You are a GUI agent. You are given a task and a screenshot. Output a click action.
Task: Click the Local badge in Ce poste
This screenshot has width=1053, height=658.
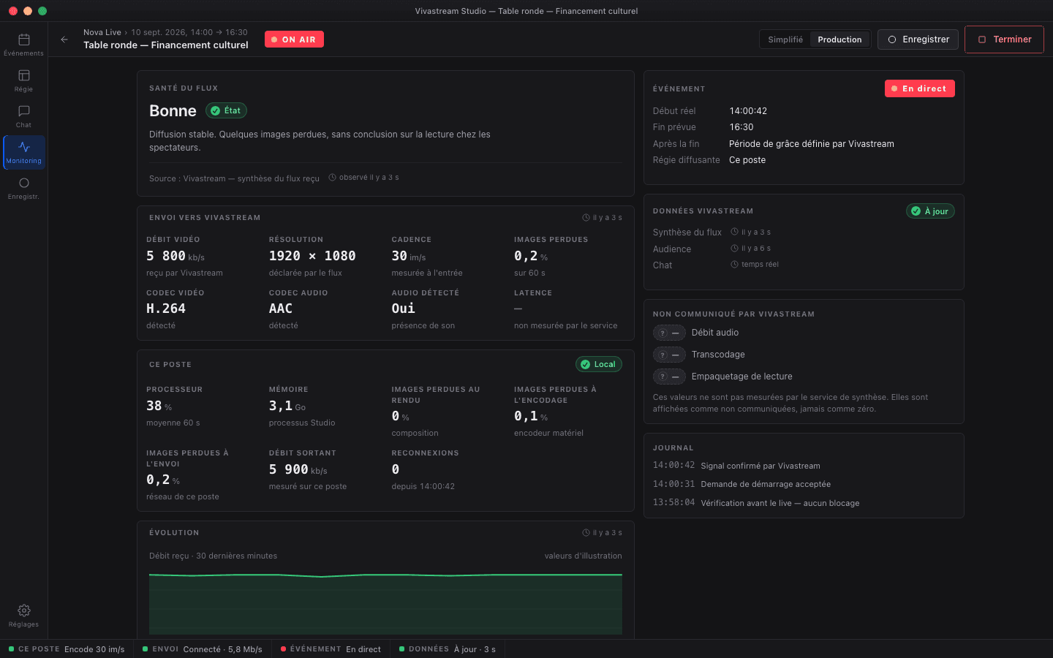598,364
